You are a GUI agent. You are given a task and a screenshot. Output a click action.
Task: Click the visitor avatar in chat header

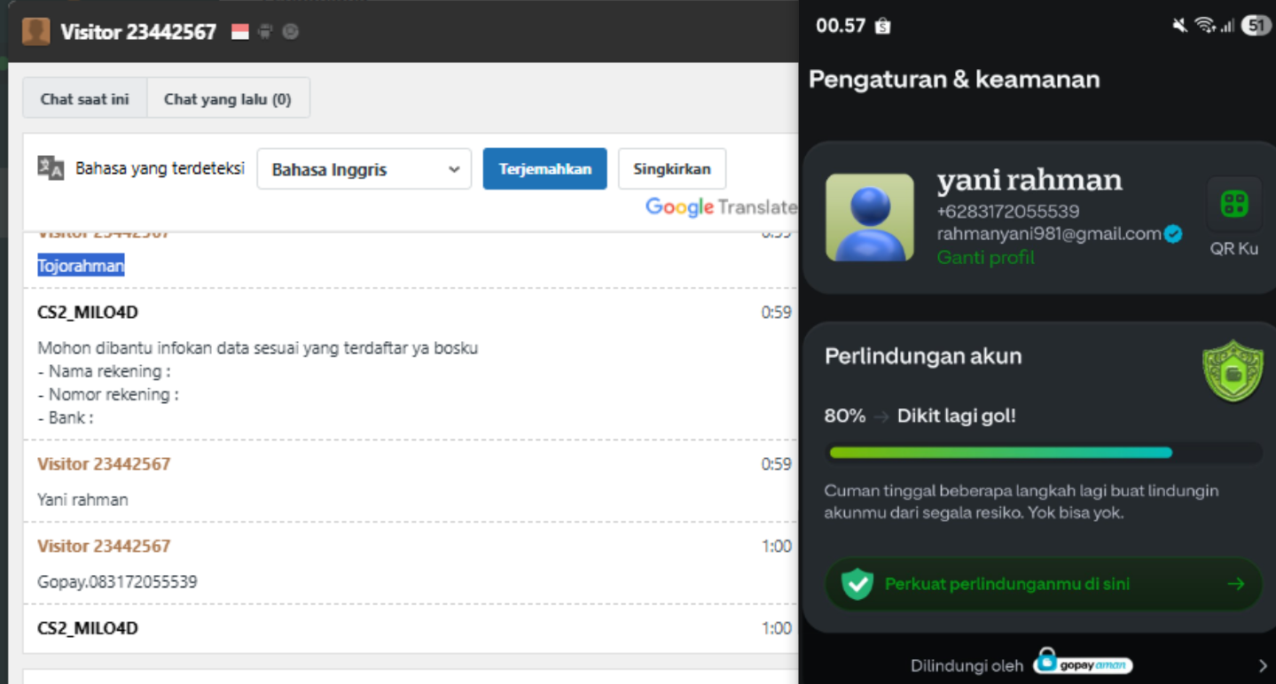click(x=35, y=32)
